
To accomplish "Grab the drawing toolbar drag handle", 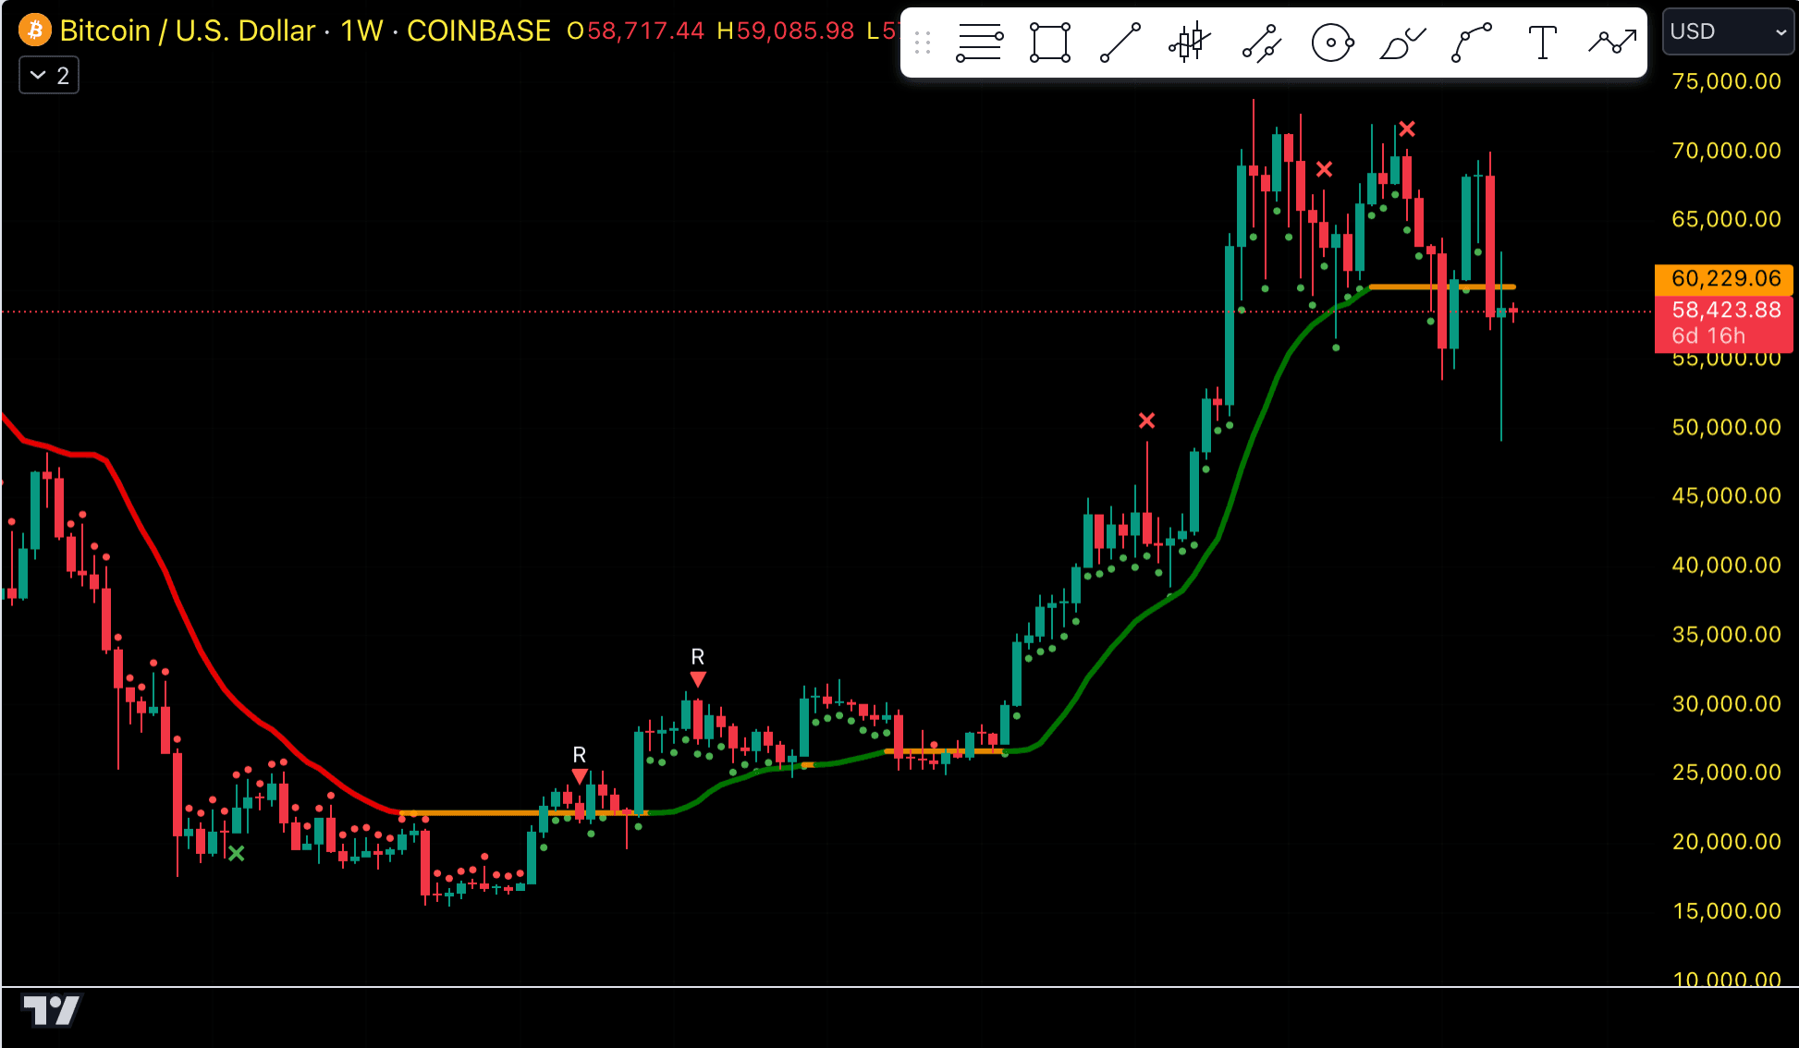I will 922,43.
